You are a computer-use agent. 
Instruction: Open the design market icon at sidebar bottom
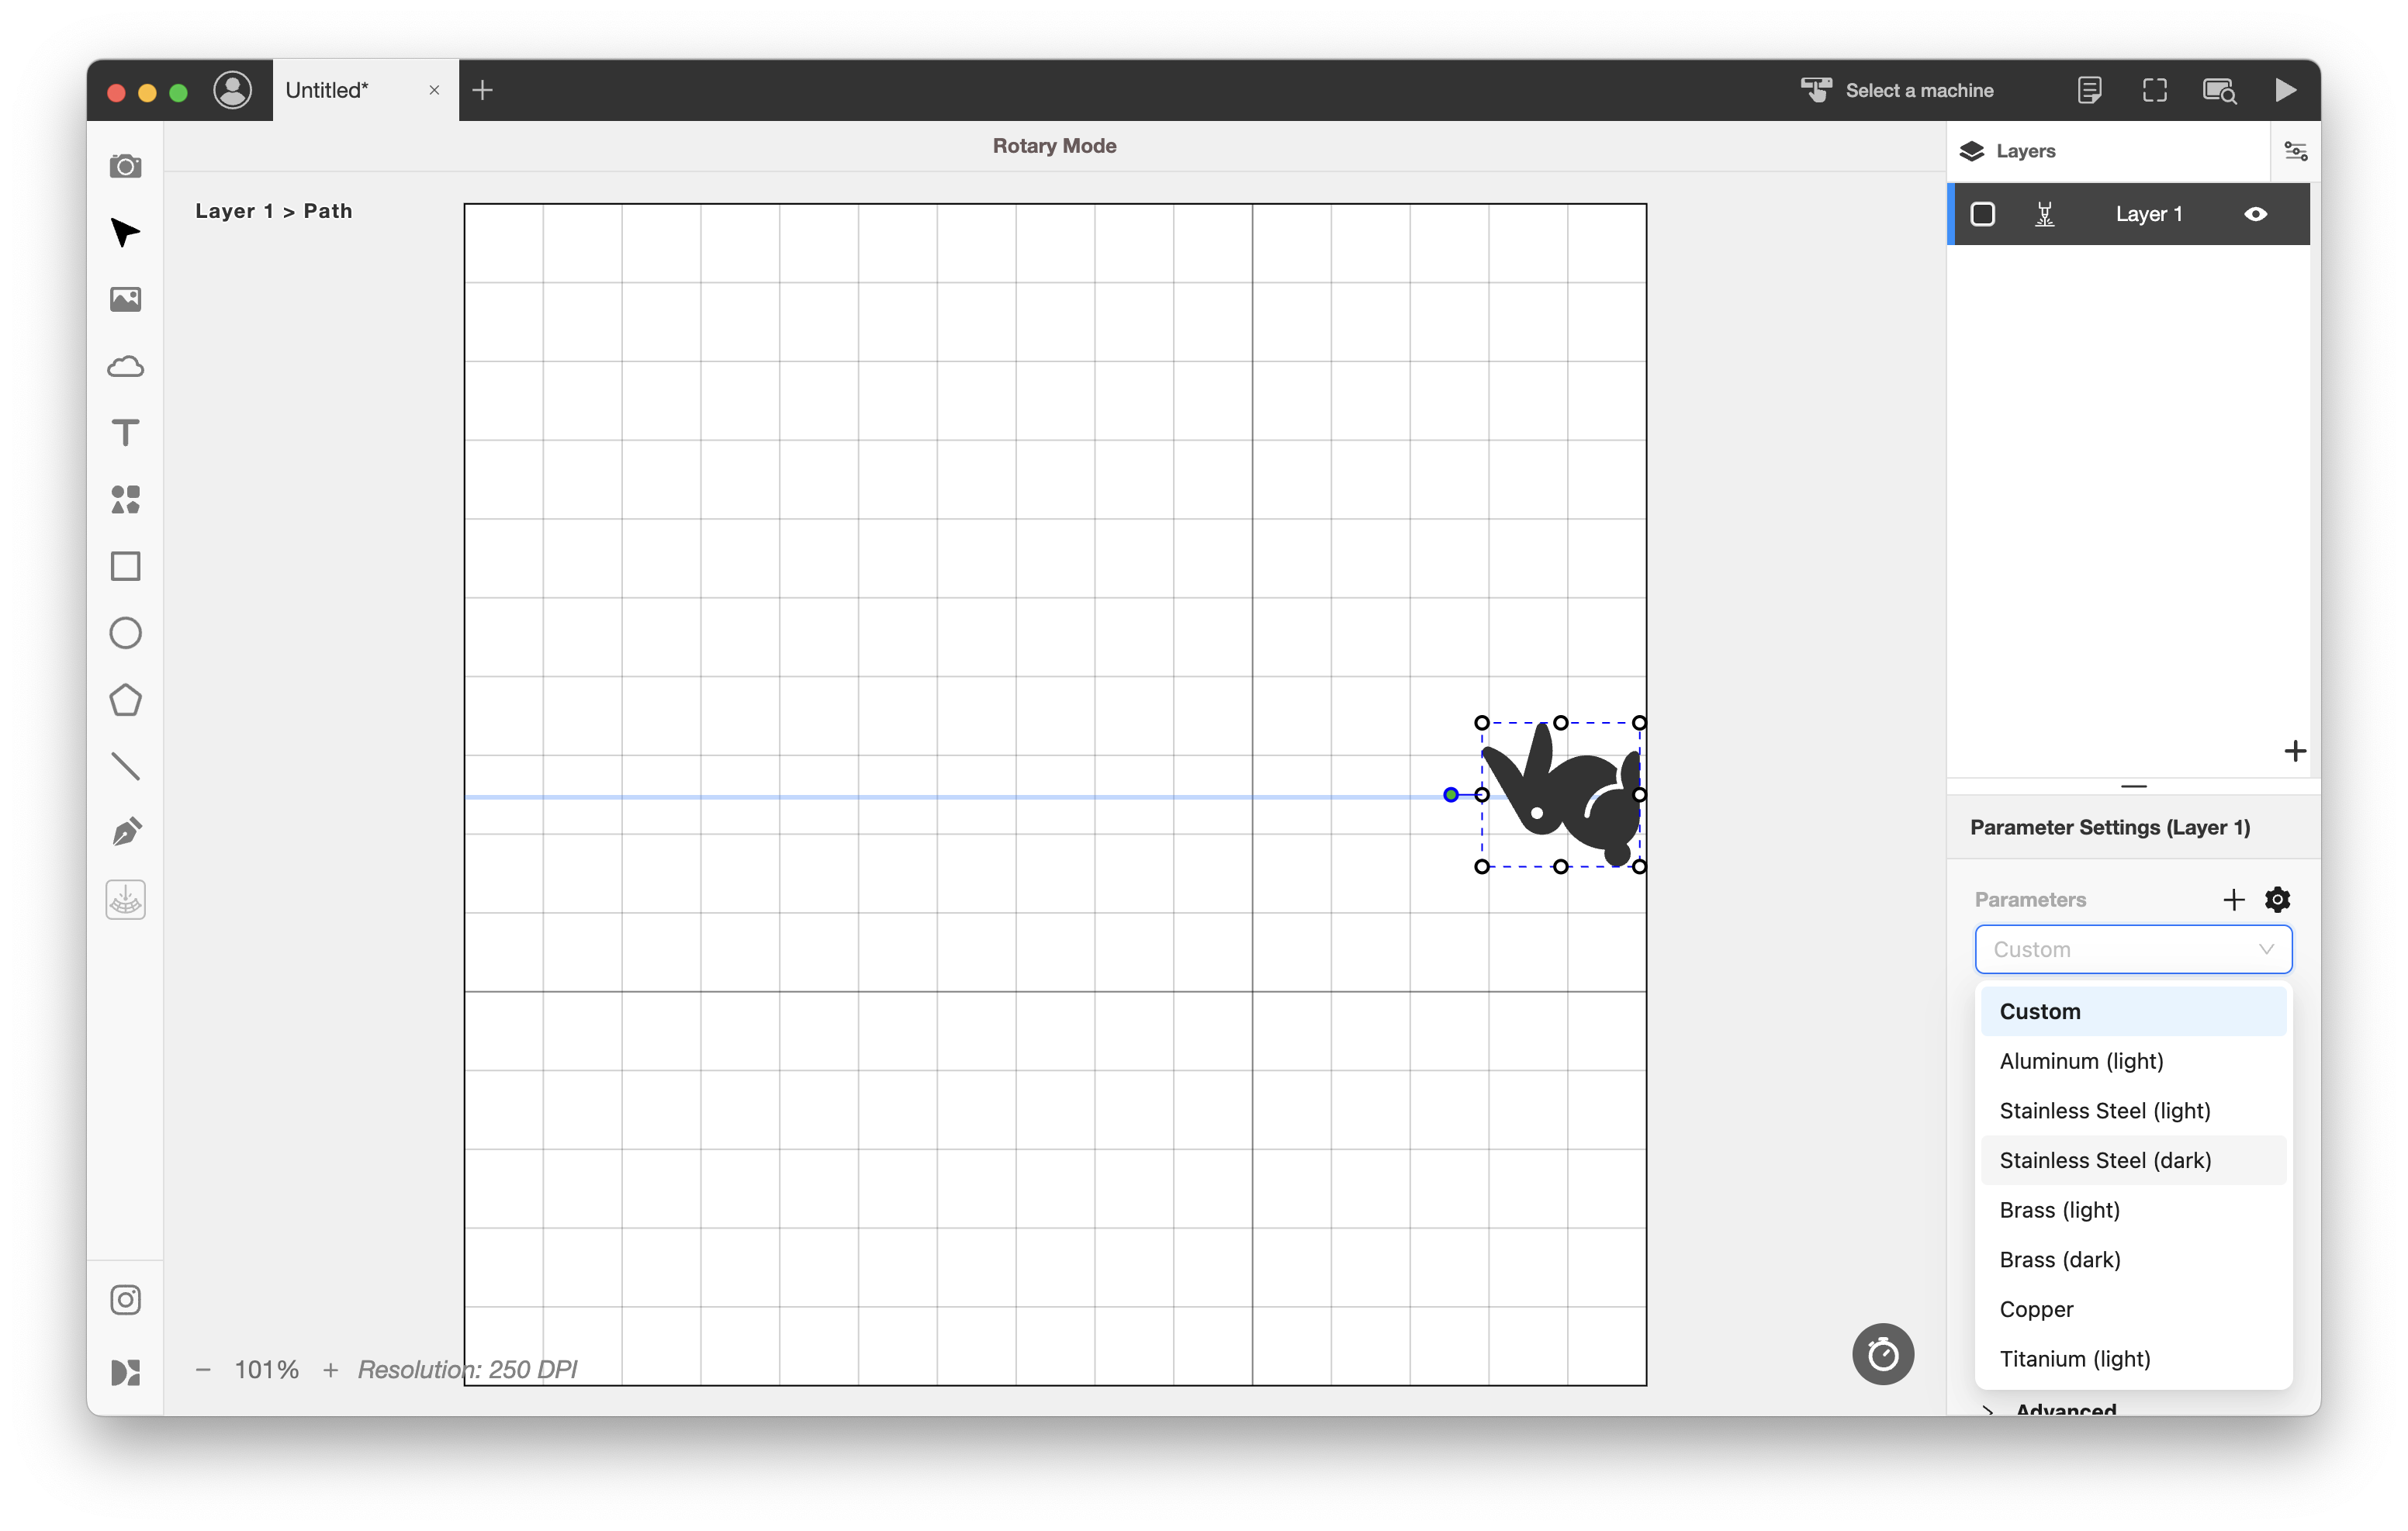click(x=125, y=1372)
